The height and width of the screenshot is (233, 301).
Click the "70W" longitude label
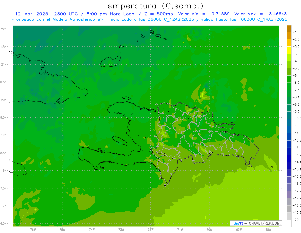pos(209,229)
